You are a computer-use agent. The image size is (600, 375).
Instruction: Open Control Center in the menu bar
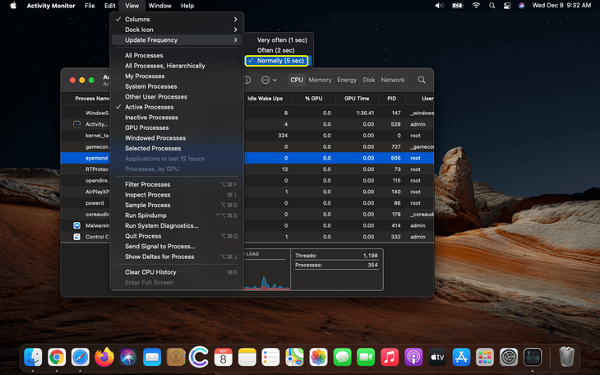[x=507, y=6]
